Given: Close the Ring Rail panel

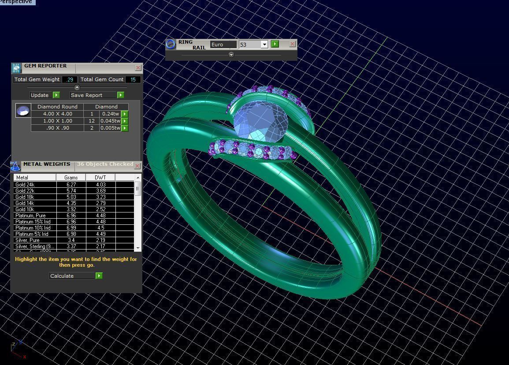Looking at the screenshot, I should (293, 44).
